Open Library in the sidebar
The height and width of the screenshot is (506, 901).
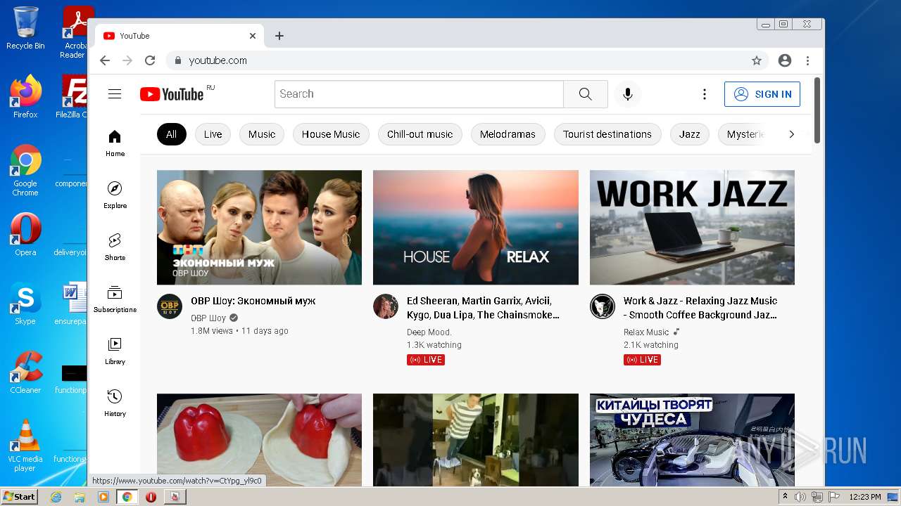pos(115,351)
